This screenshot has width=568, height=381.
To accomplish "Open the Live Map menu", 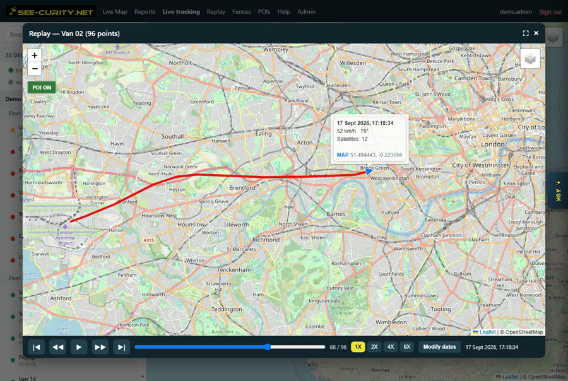I will (x=115, y=11).
